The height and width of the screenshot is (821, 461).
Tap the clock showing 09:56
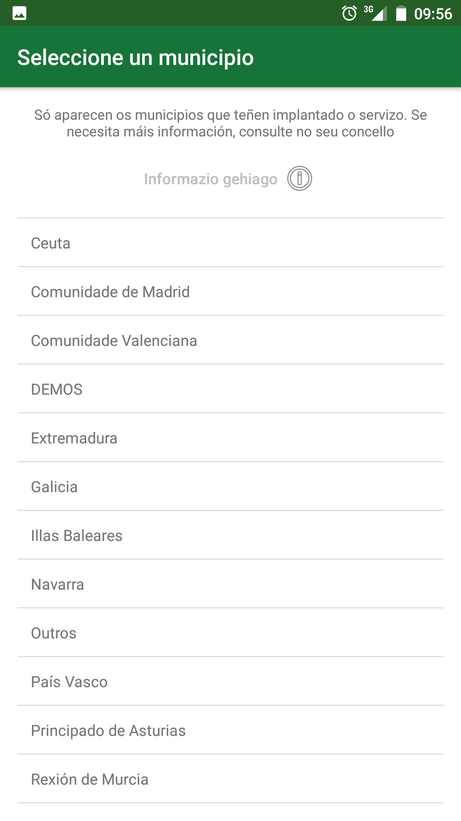coord(433,14)
